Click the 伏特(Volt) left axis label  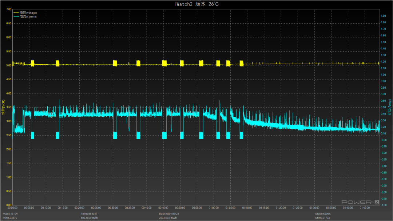[x=3, y=107]
